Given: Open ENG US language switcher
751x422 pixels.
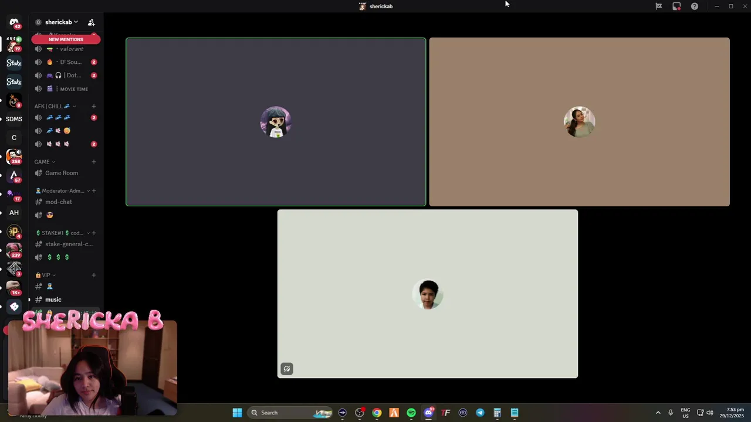Looking at the screenshot, I should [x=685, y=413].
